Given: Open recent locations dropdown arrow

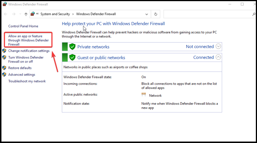Looking at the screenshot, I should [x=20, y=14].
